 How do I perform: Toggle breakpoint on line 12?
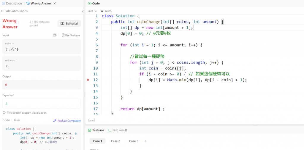click(x=88, y=80)
